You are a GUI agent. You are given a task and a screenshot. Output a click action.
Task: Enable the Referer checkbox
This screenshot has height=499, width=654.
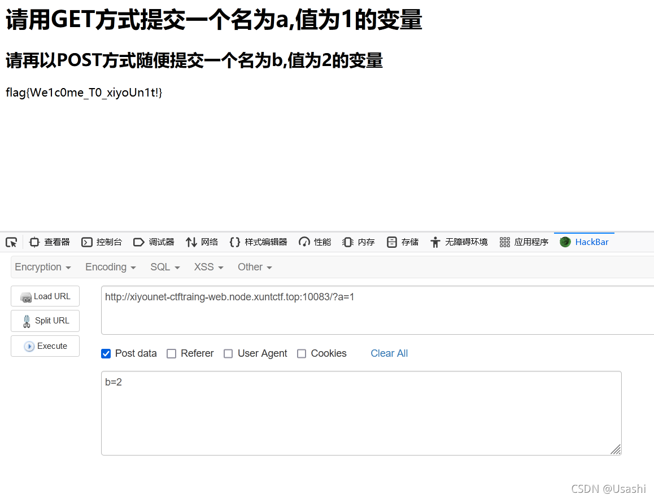(172, 354)
